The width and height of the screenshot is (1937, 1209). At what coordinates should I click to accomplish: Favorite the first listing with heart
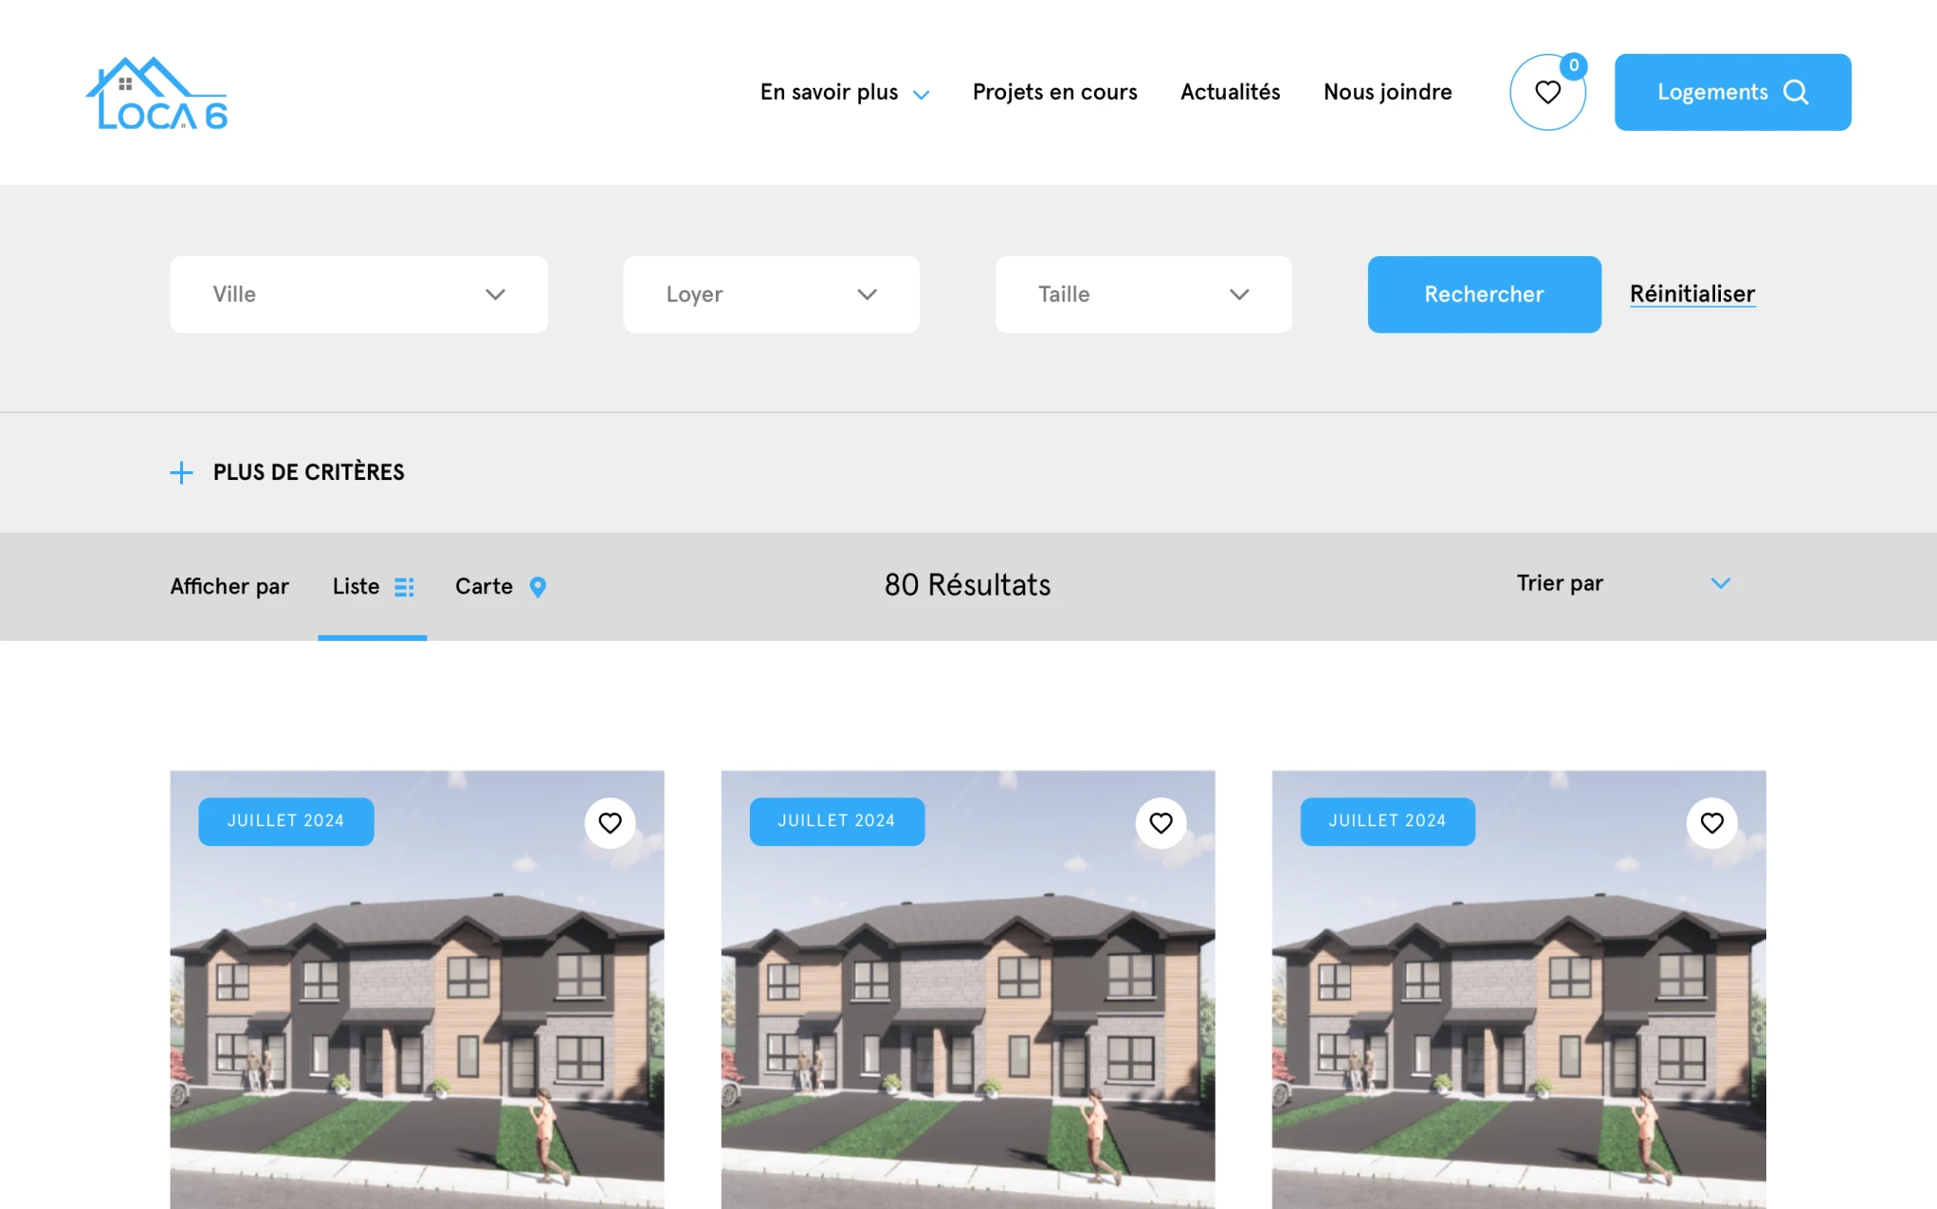[x=610, y=823]
